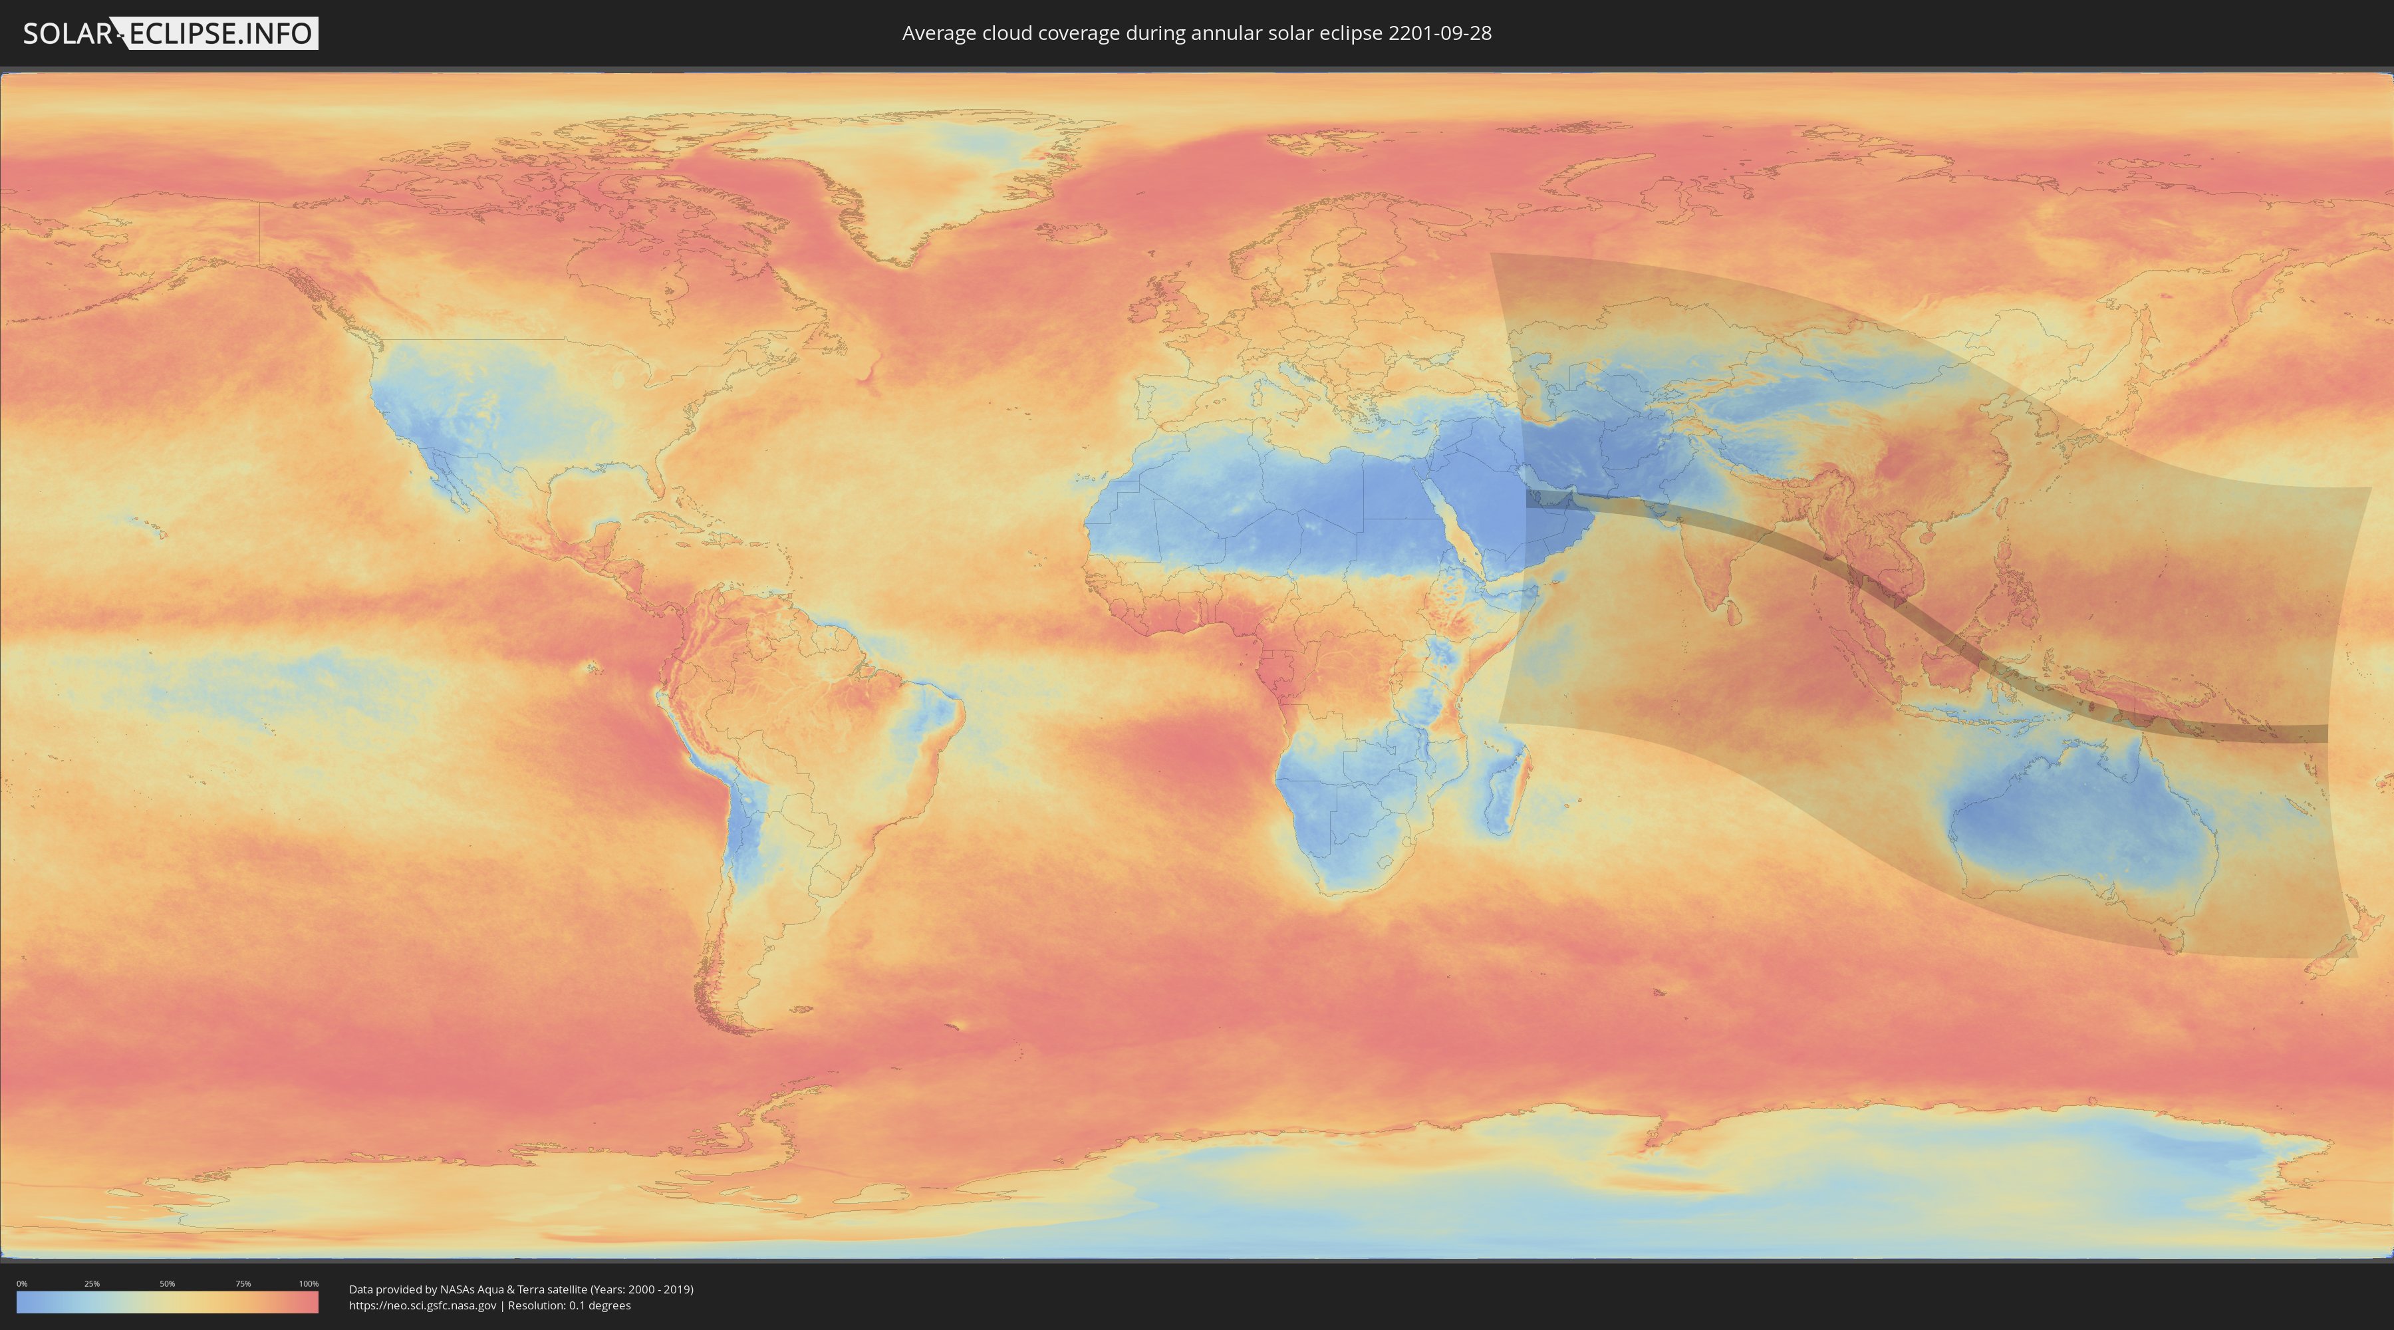
Task: Click the SOLAR-ECLIPSE.INFO logo
Action: tap(170, 33)
